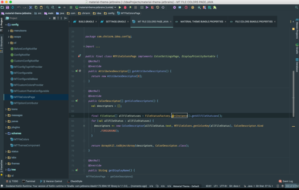
Task: Expand the menuicons folder
Action: point(9,31)
